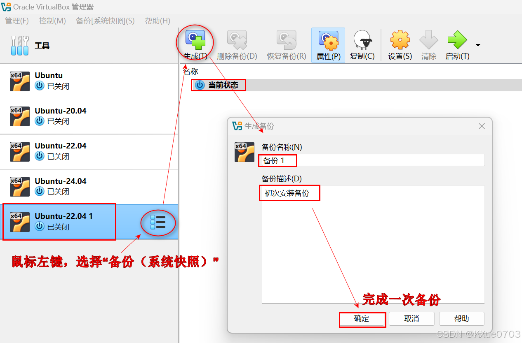Click the 清除 discard arrow icon

429,40
